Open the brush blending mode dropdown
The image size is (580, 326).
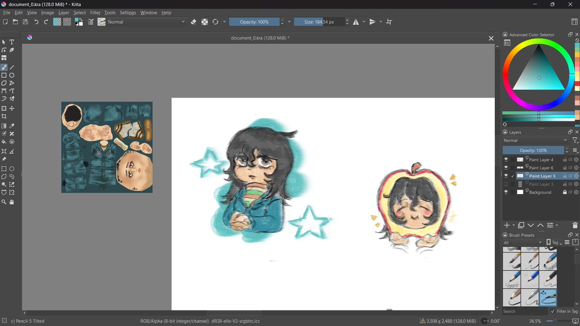[x=147, y=22]
